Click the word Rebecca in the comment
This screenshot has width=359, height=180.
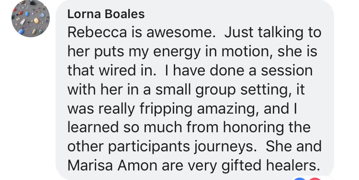97,32
